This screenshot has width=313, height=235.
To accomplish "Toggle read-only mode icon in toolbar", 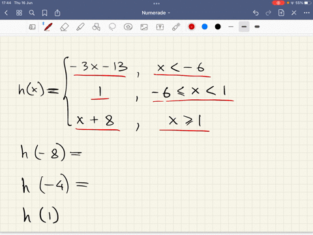I will (32, 27).
